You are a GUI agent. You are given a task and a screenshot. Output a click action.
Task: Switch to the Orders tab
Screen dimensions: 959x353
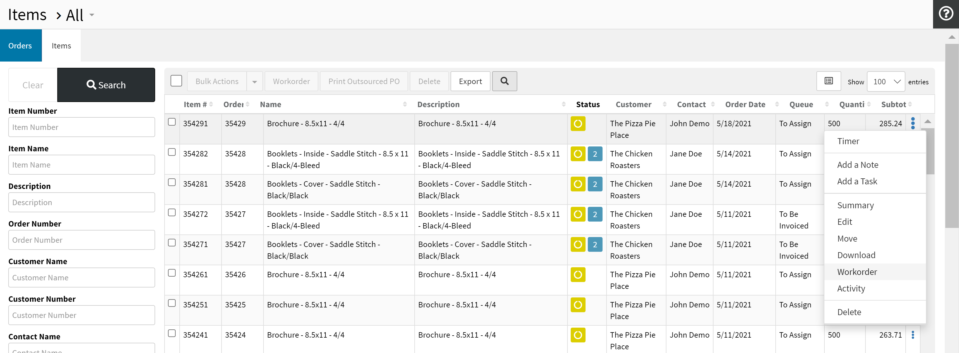(x=21, y=45)
